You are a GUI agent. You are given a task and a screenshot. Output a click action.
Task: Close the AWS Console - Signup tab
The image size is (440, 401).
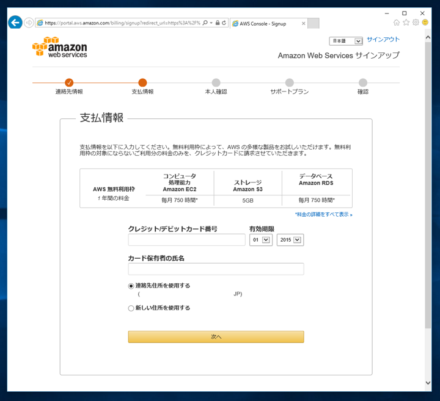click(x=303, y=24)
